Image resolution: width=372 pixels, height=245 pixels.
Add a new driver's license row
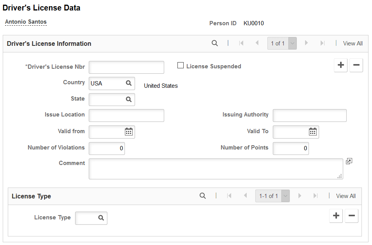(x=340, y=65)
